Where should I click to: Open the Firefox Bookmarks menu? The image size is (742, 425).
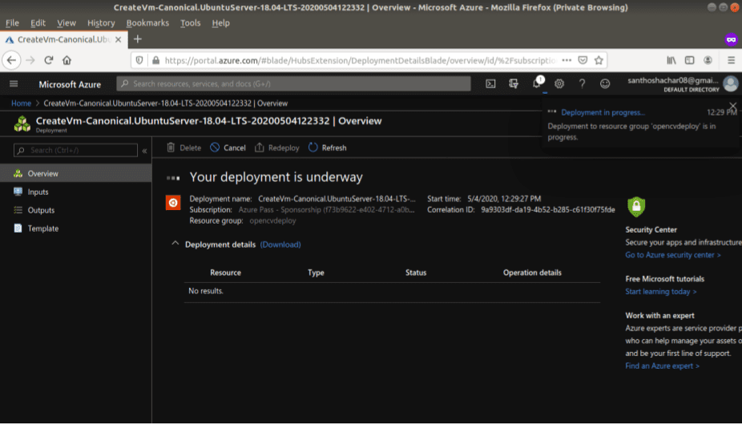point(147,22)
